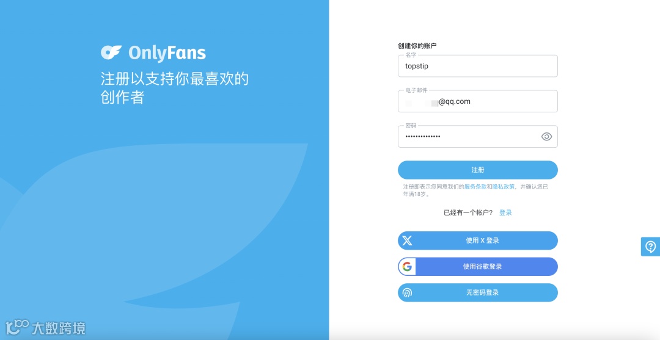This screenshot has height=340, width=660.
Task: Click the 注册 register button
Action: point(478,170)
